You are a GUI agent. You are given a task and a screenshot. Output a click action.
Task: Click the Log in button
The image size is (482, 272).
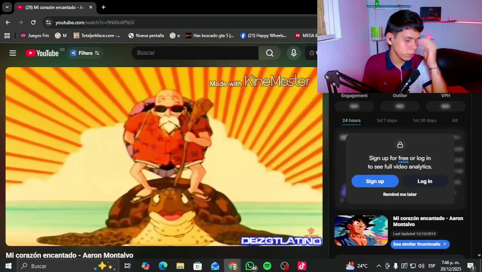pyautogui.click(x=425, y=181)
